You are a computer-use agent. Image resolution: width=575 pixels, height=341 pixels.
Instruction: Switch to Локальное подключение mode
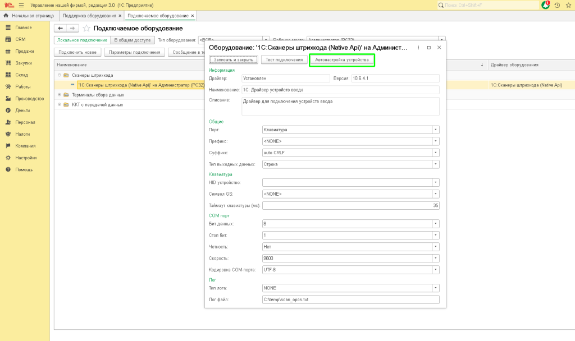coord(82,40)
